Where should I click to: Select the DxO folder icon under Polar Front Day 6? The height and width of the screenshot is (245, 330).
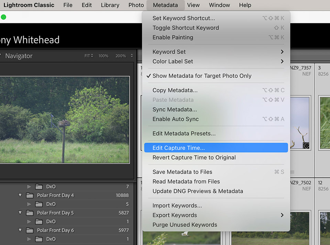click(39, 239)
